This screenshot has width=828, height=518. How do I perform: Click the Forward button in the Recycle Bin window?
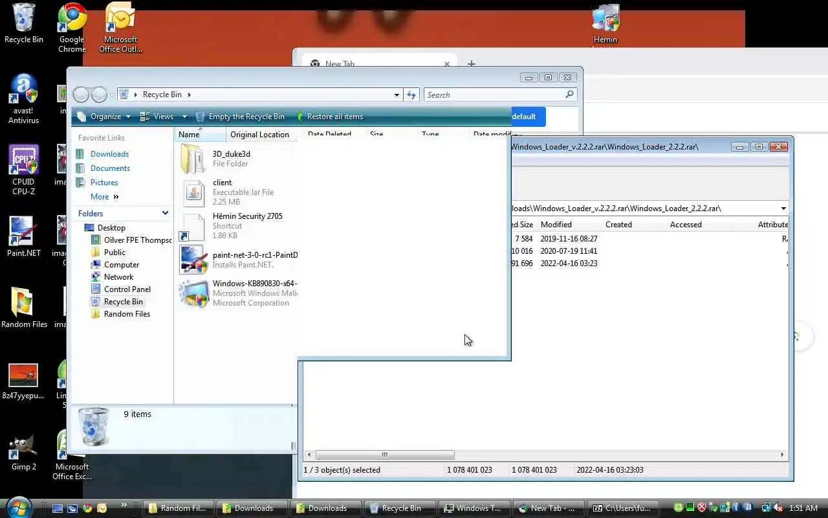pos(99,95)
